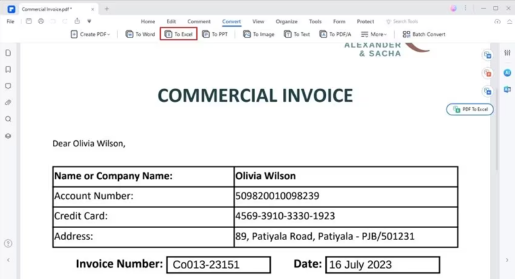Choose the To Image conversion tool

tap(258, 34)
